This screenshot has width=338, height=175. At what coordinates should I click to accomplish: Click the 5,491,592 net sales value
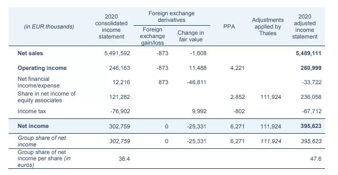pos(117,53)
